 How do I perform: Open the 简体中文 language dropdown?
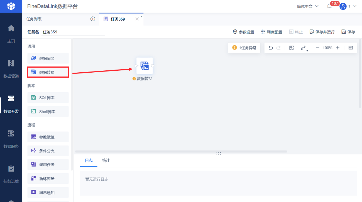tap(308, 6)
